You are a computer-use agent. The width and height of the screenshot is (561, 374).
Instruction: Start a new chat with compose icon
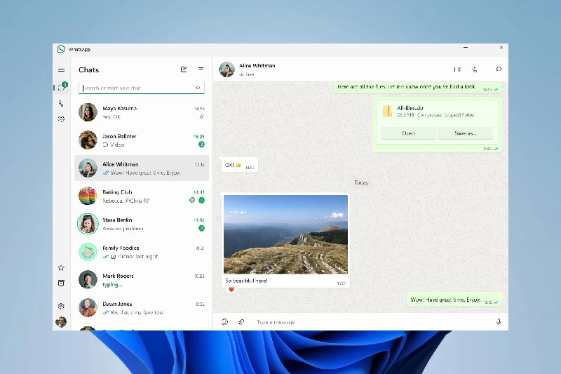click(184, 69)
